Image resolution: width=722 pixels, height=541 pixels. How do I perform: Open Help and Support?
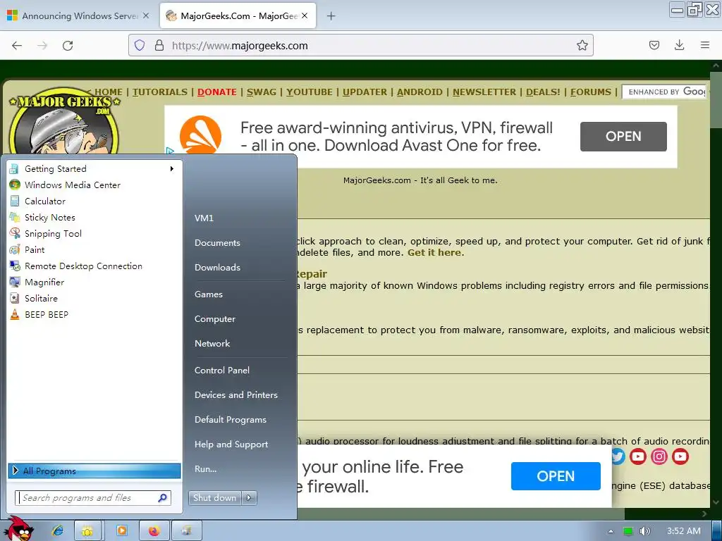point(231,444)
